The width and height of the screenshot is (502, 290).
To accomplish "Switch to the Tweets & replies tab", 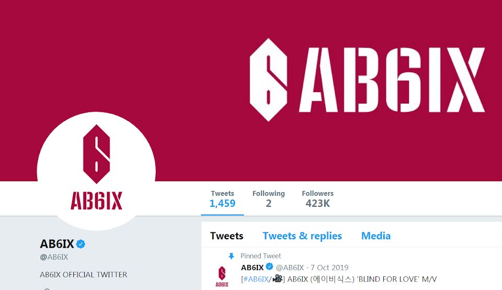I will 302,236.
